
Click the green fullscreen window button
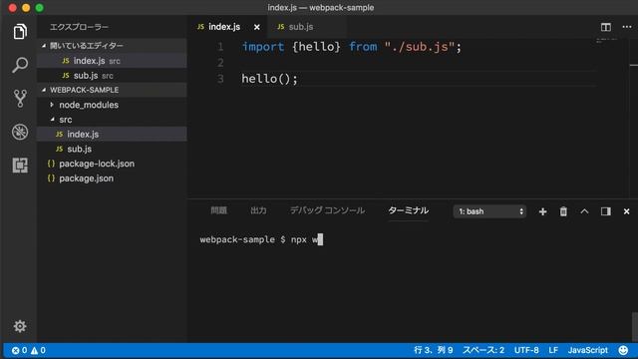[x=40, y=8]
